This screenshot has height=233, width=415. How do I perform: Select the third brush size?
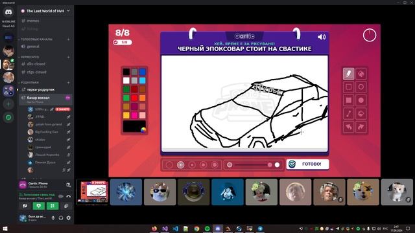[x=192, y=165]
